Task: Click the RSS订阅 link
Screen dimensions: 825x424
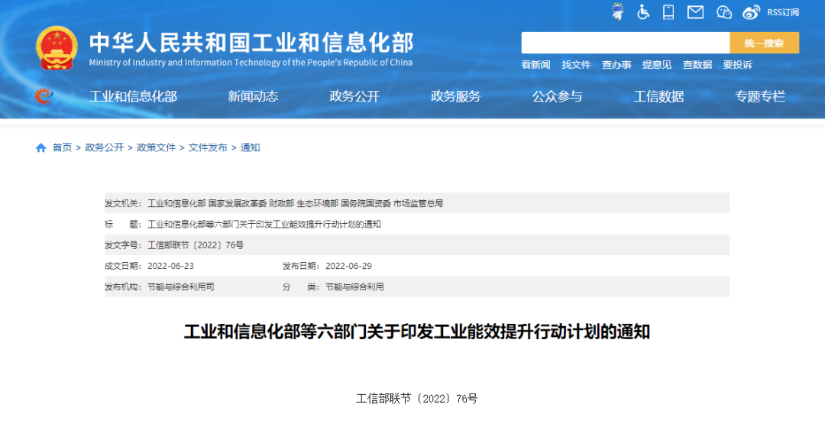Action: (x=783, y=12)
